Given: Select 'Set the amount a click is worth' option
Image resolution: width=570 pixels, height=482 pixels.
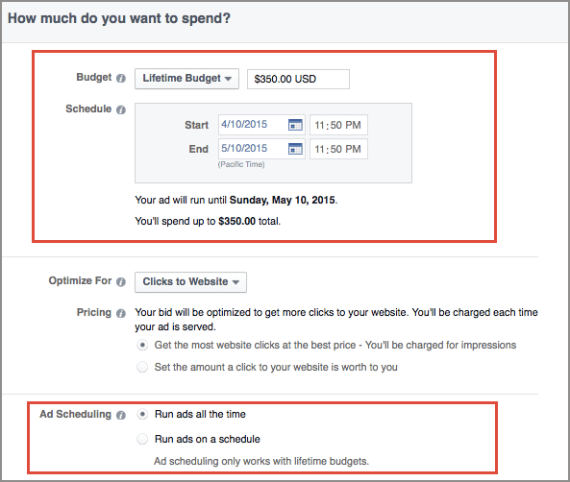Looking at the screenshot, I should pos(142,367).
